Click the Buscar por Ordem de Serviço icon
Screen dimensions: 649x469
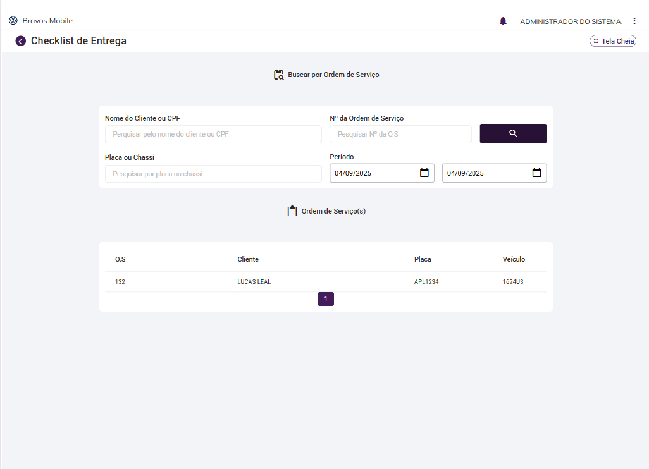tap(279, 75)
